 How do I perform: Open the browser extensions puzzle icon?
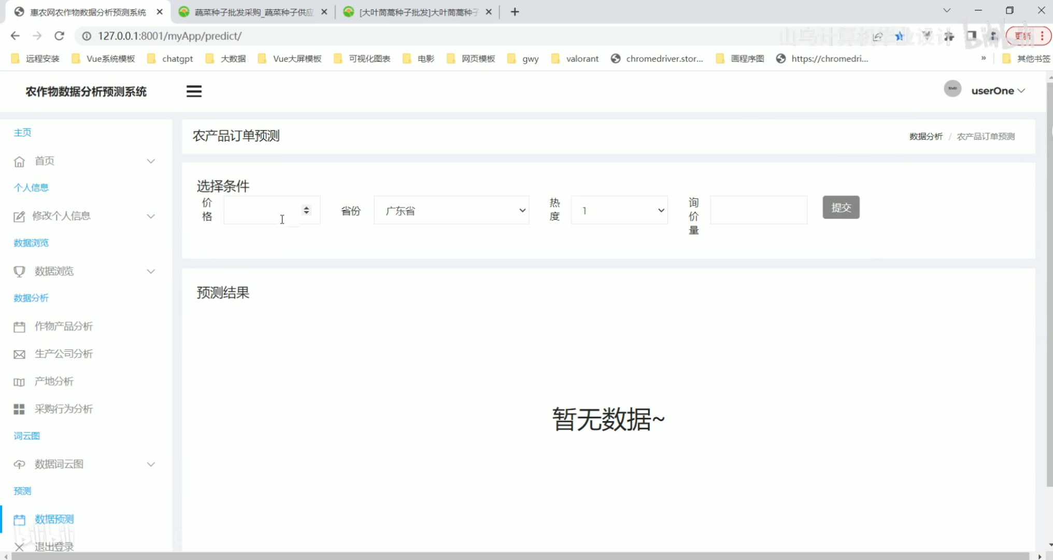click(x=949, y=36)
